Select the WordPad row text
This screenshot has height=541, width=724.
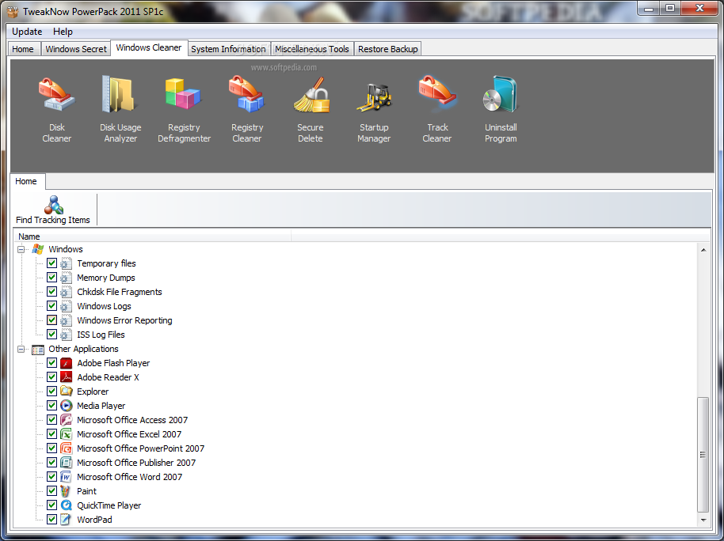[x=94, y=520]
